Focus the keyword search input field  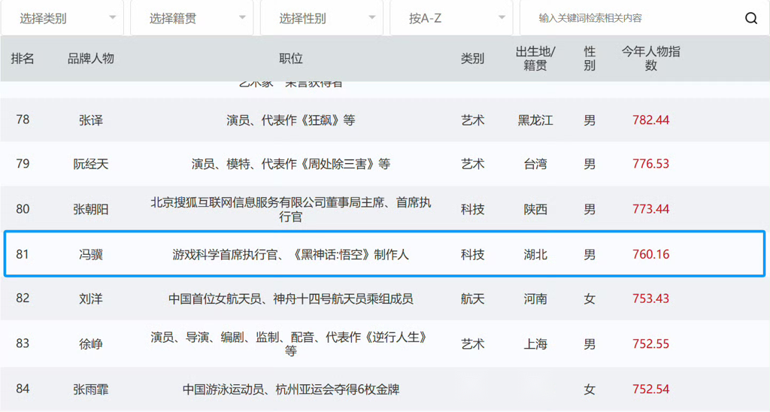click(x=632, y=18)
